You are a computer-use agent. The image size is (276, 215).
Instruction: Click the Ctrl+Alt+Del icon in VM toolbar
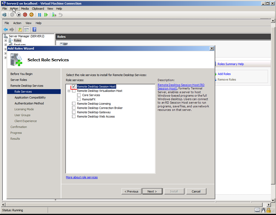click(x=4, y=15)
